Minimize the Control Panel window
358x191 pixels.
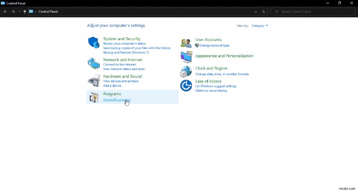[328, 3]
